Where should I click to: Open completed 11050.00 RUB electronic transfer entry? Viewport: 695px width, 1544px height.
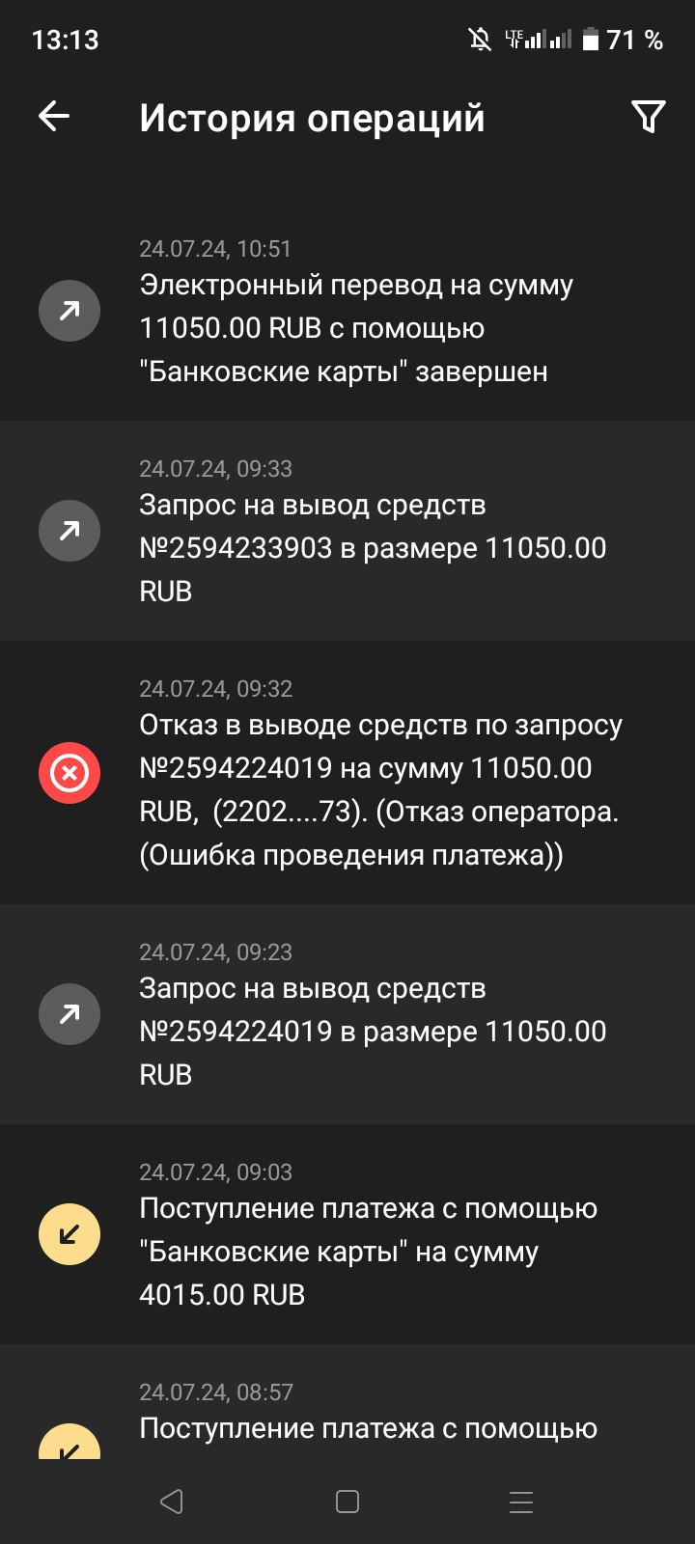357,328
